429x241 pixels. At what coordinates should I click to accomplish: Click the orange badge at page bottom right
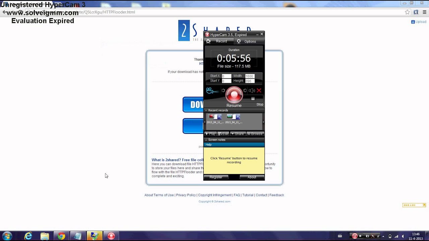coord(414,205)
